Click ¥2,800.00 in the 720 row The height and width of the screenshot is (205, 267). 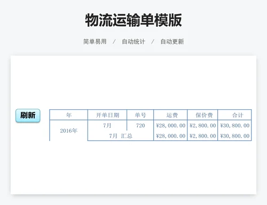coord(202,125)
